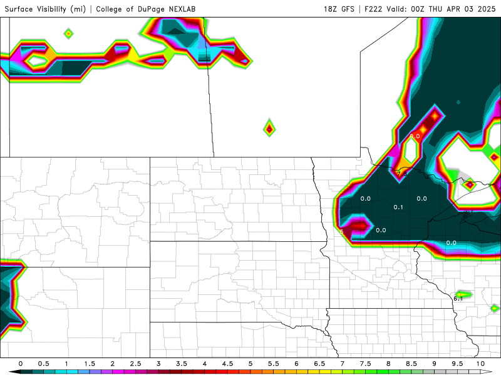Click the small diamond contour above the western band
501x375 pixels.
pyautogui.click(x=68, y=33)
